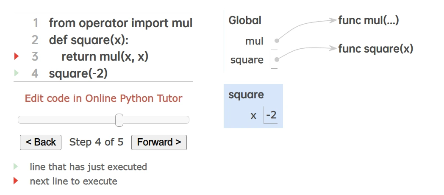This screenshot has height=195, width=444.
Task: Click the 'square(-2)' call on line 4
Action: click(x=78, y=73)
